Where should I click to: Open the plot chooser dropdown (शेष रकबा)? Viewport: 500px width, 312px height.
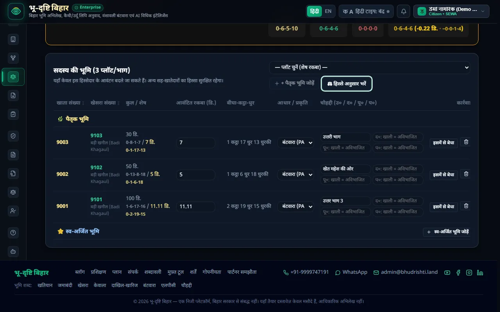point(370,67)
